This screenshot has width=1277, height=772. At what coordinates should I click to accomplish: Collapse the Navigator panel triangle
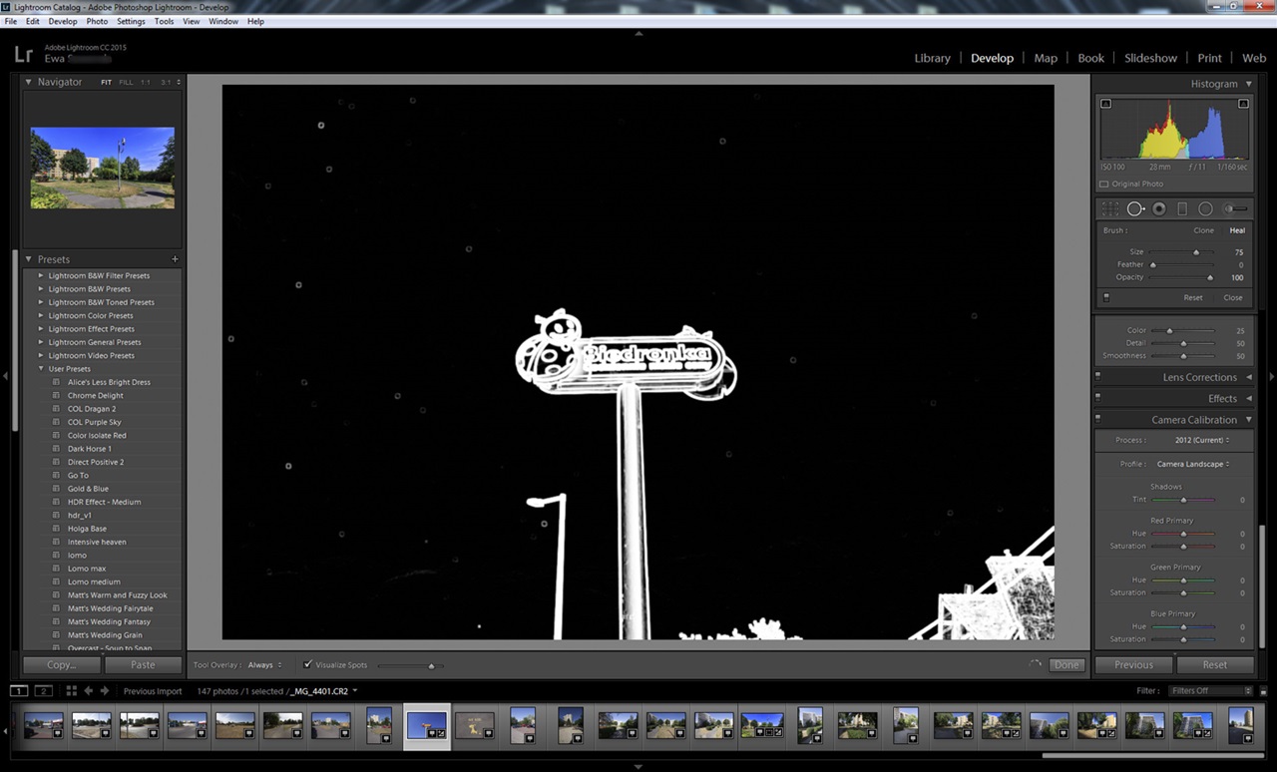point(28,82)
